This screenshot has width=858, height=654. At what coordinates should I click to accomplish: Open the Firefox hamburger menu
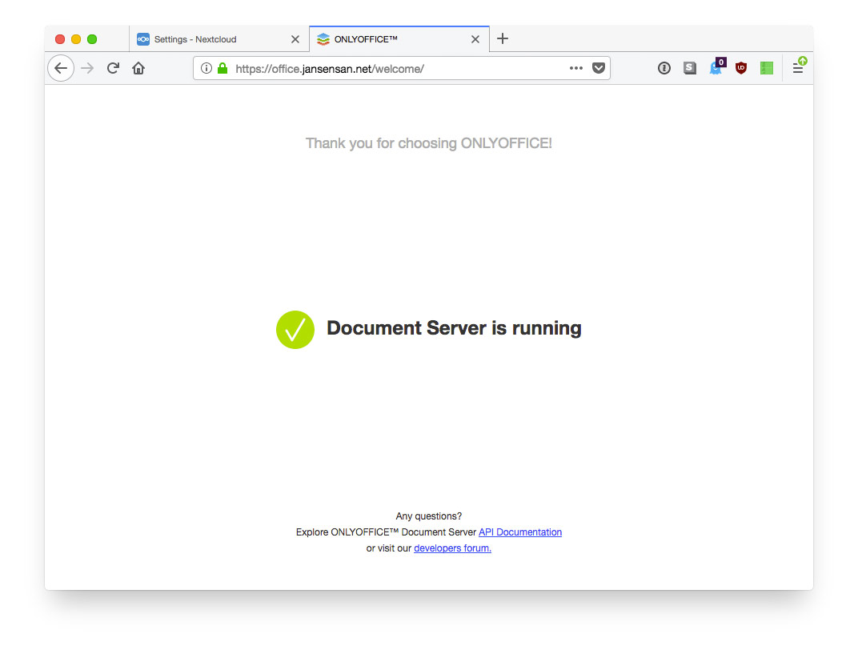(x=799, y=66)
